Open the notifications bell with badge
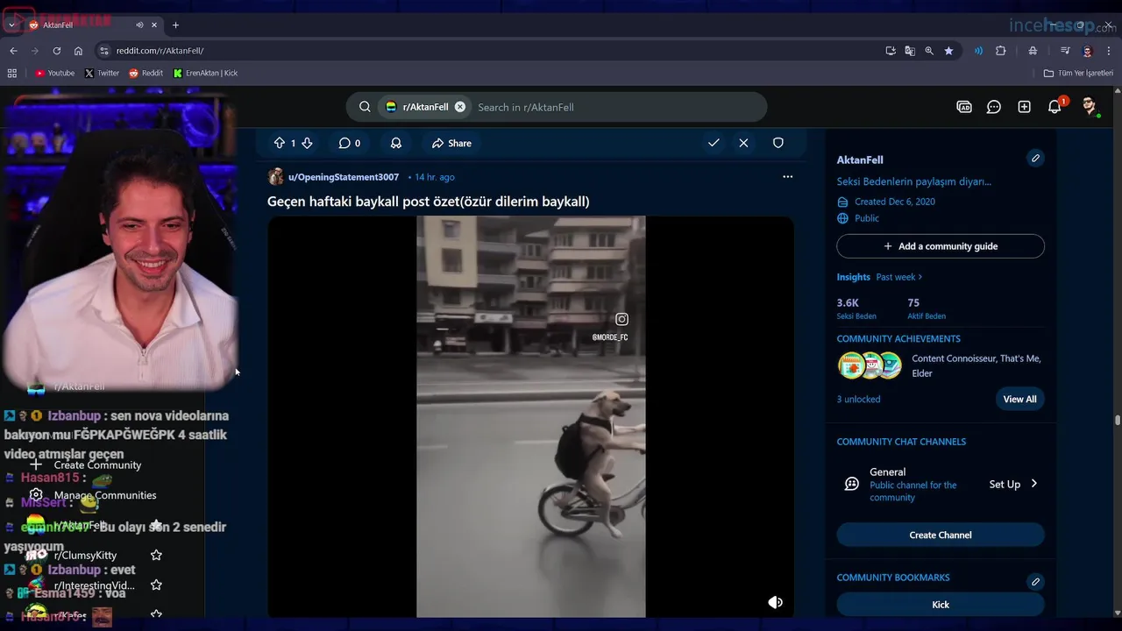Viewport: 1122px width, 631px height. [1055, 107]
